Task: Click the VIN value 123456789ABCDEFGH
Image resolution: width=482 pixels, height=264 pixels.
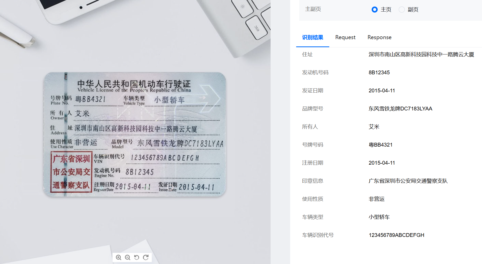Action: pyautogui.click(x=396, y=235)
